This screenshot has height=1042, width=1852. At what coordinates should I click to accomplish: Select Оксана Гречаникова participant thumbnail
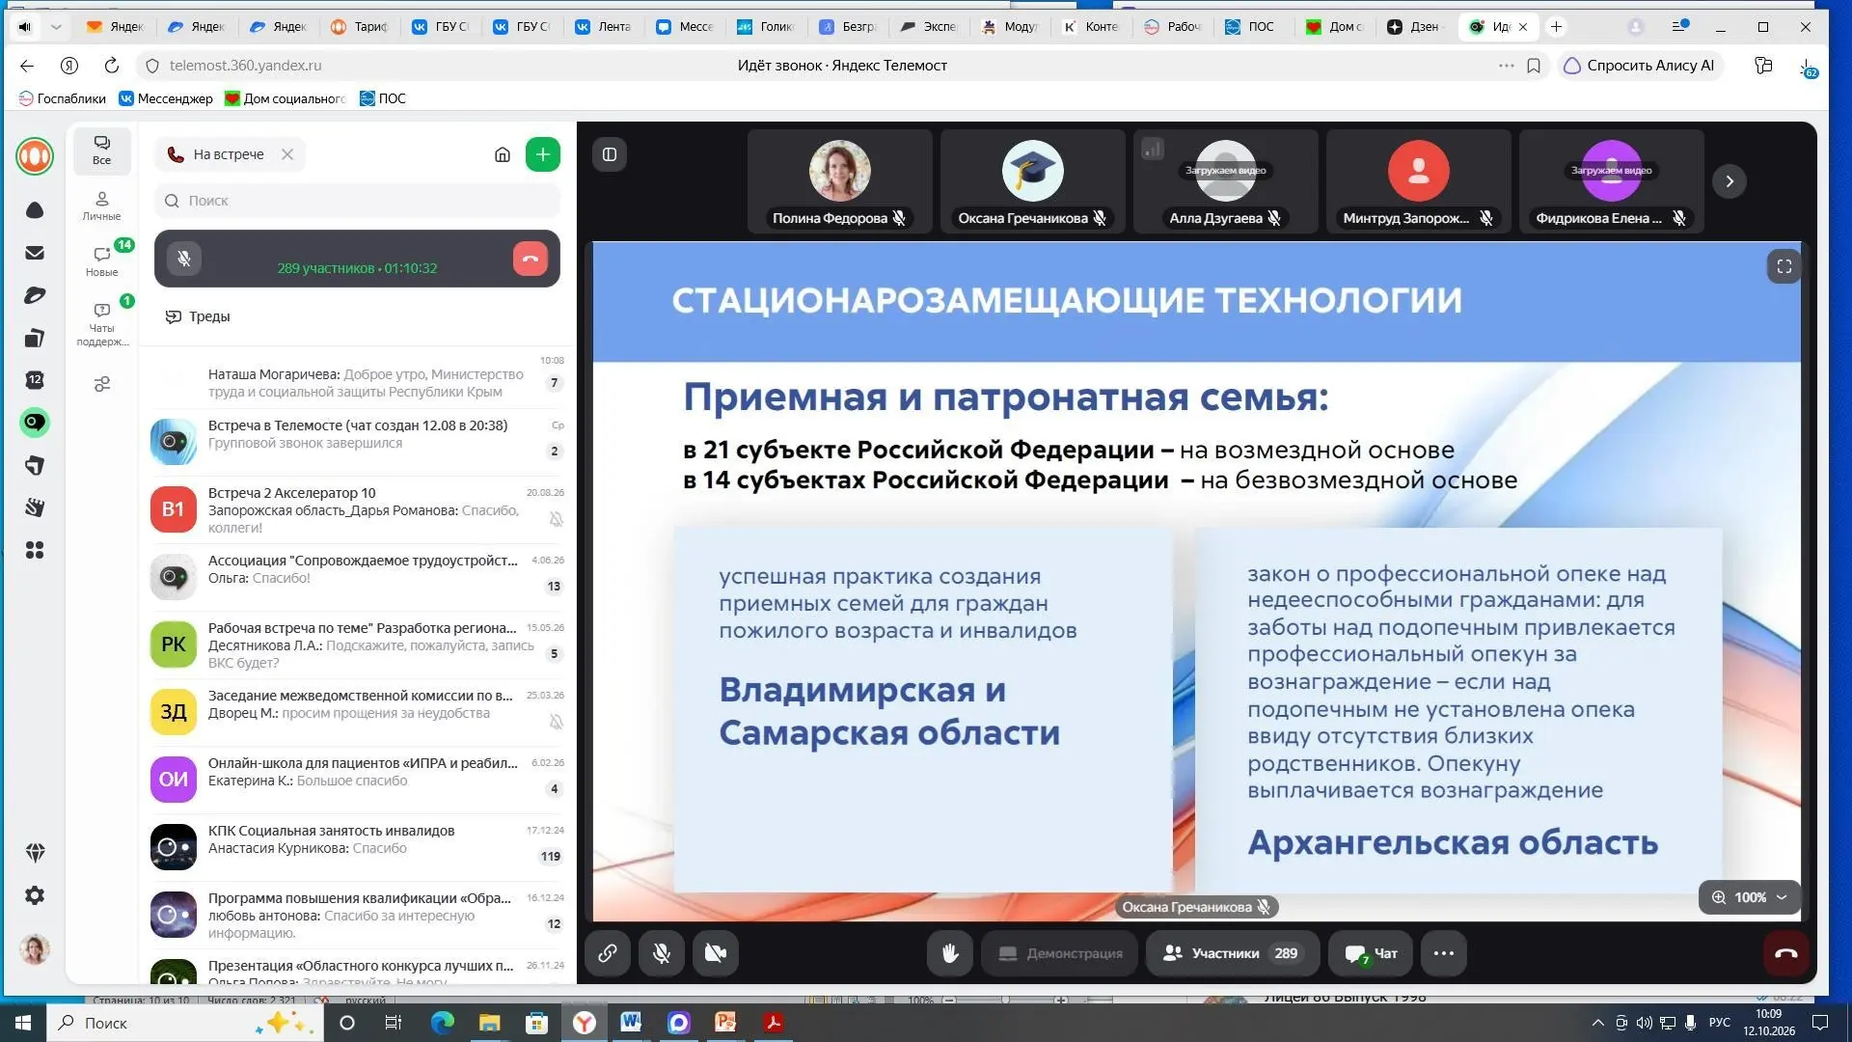tap(1032, 181)
